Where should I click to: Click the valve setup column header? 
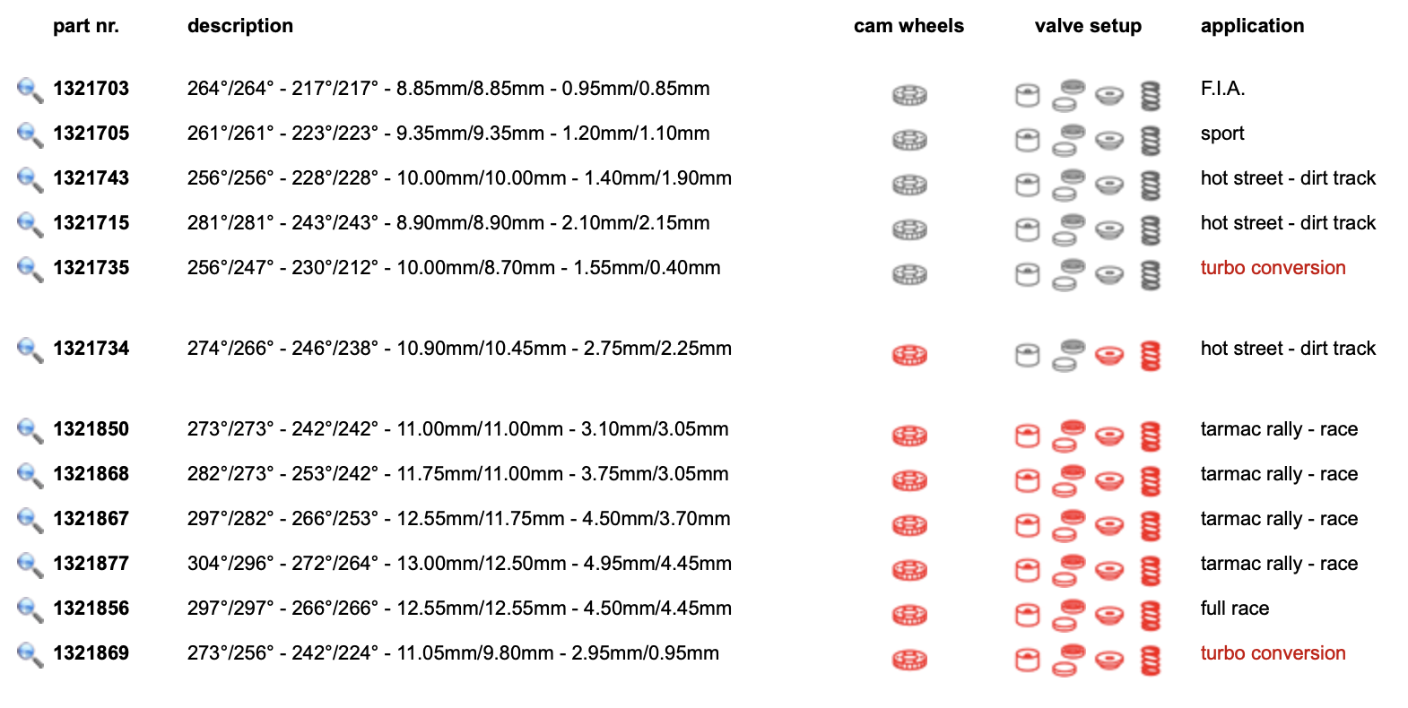pyautogui.click(x=1088, y=26)
